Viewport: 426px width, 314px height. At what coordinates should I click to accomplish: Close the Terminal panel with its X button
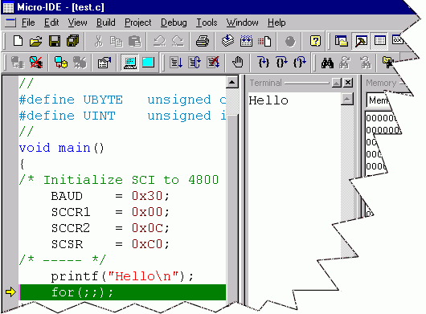348,83
